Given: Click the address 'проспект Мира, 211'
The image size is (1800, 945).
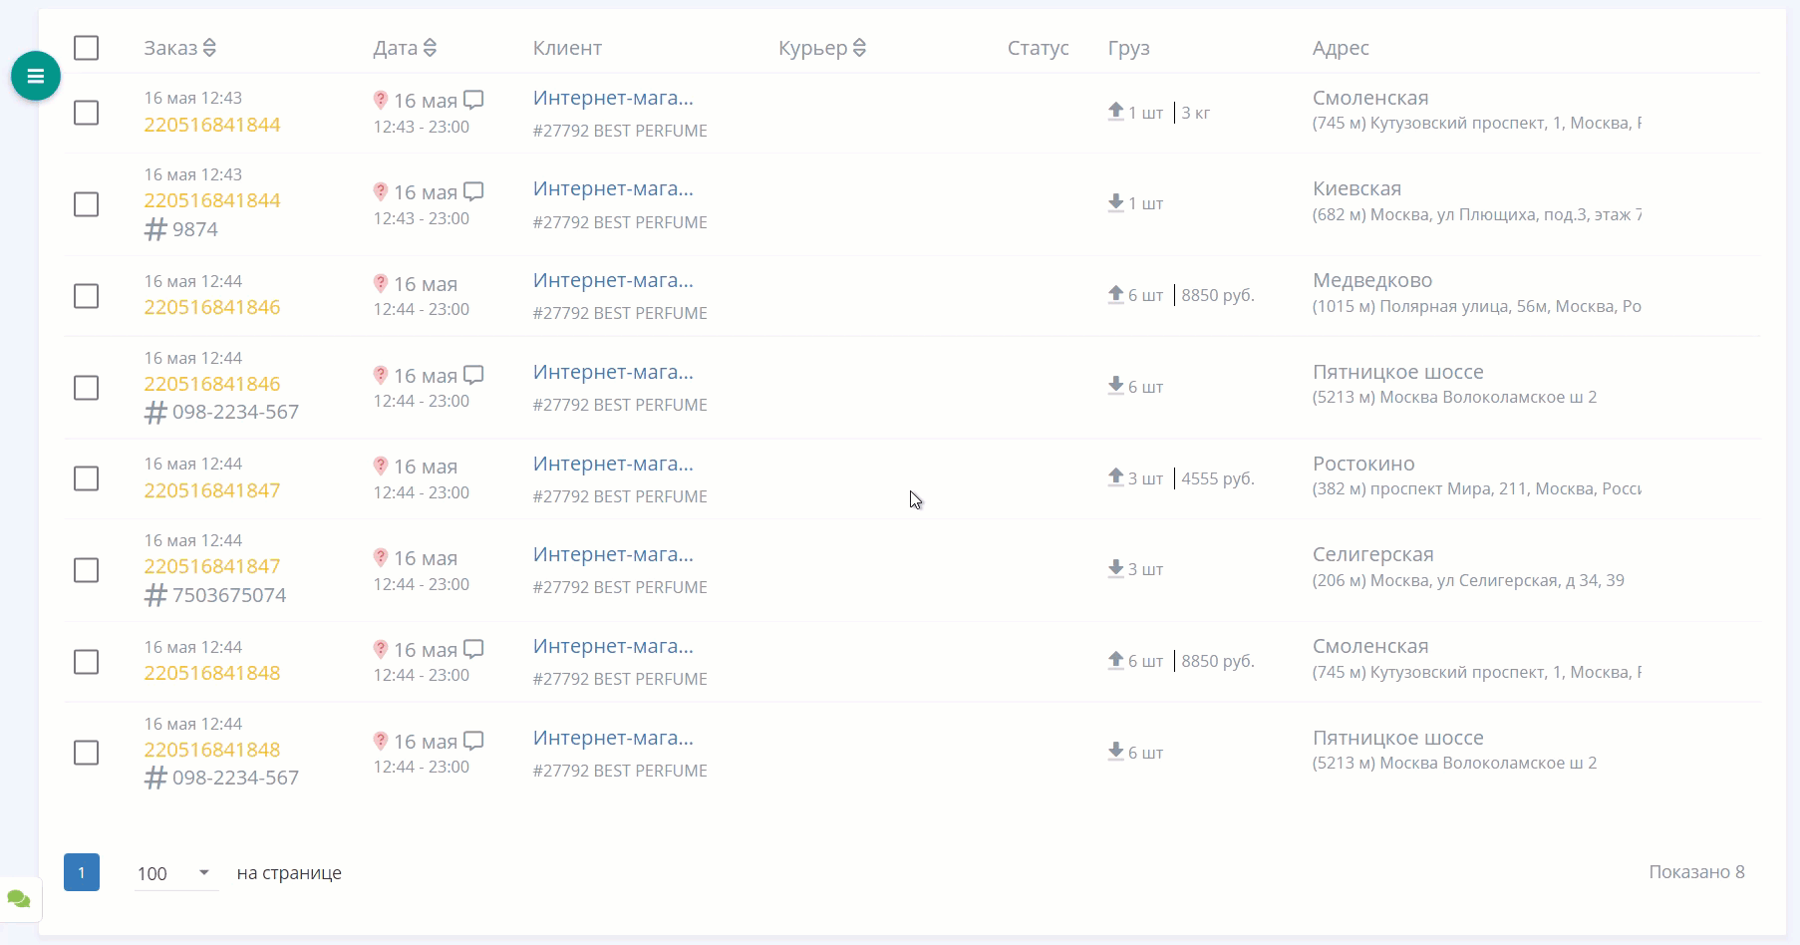Looking at the screenshot, I should pyautogui.click(x=1448, y=488).
